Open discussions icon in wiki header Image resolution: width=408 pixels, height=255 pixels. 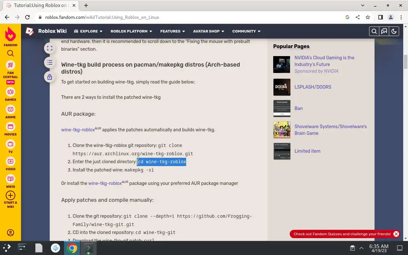(x=384, y=31)
